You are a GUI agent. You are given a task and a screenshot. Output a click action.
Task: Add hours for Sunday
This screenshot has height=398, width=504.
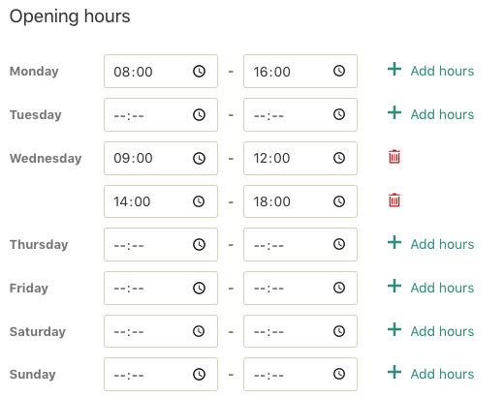click(430, 374)
